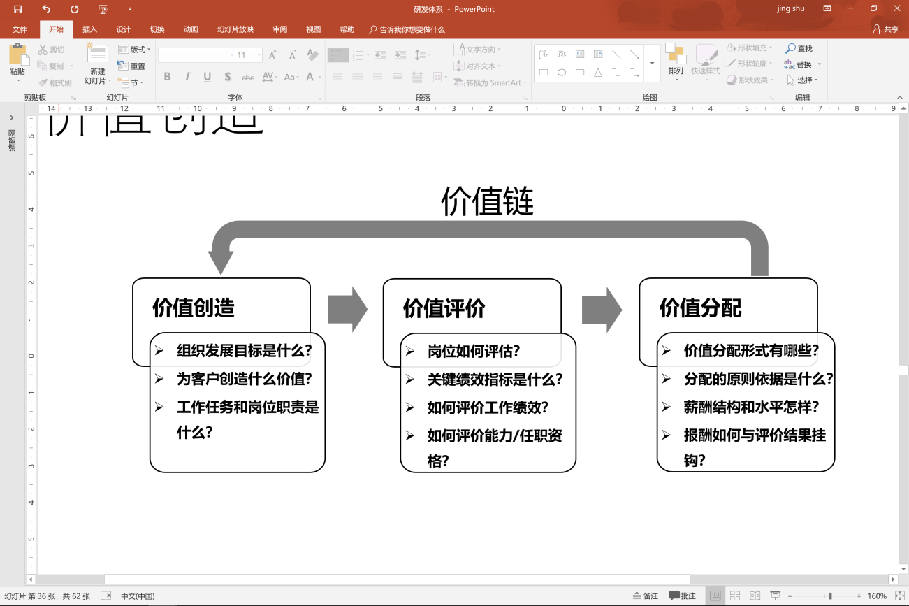Switch to slide sorter view icon
Viewport: 909px width, 606px height.
coord(735,596)
